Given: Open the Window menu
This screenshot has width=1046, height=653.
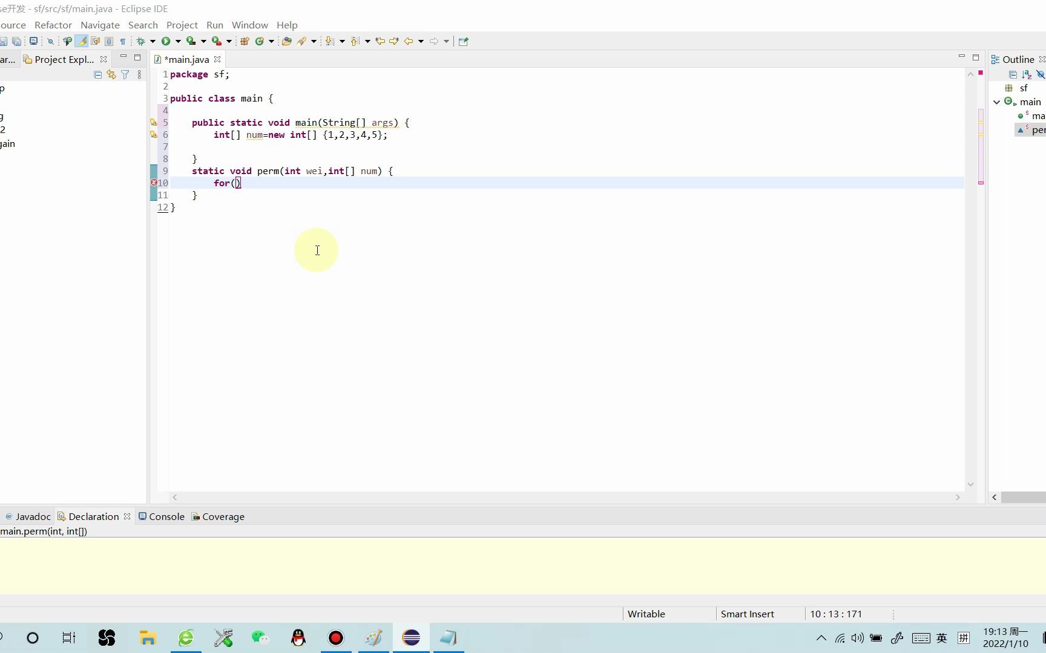Looking at the screenshot, I should click(x=250, y=25).
